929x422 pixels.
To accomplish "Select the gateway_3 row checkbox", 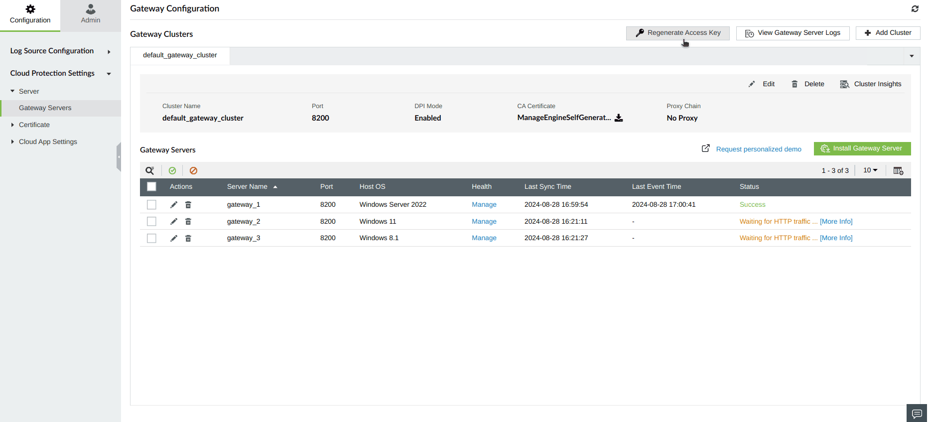I will 152,238.
